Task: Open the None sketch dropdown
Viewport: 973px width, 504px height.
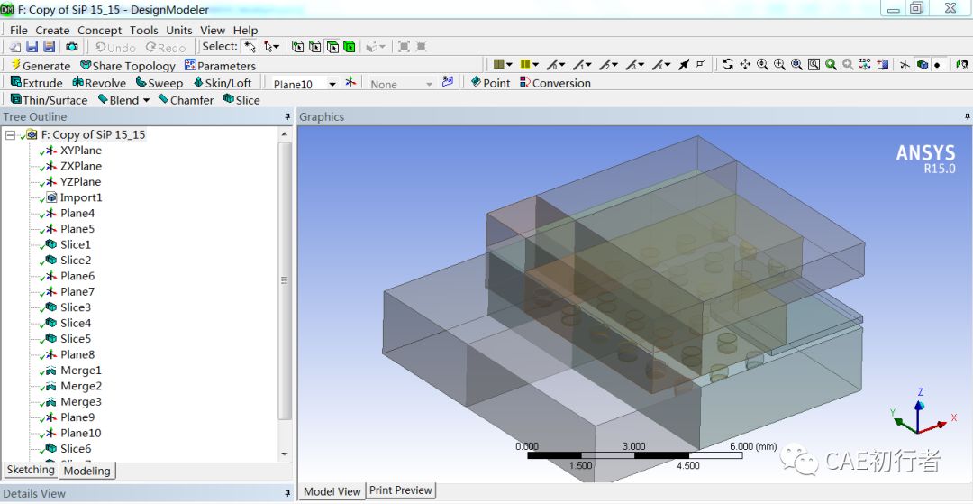Action: [x=429, y=85]
